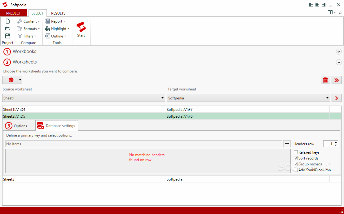Open the Outline tool menu

(x=55, y=36)
